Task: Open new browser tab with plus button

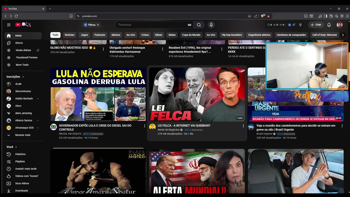Action: pyautogui.click(x=50, y=9)
